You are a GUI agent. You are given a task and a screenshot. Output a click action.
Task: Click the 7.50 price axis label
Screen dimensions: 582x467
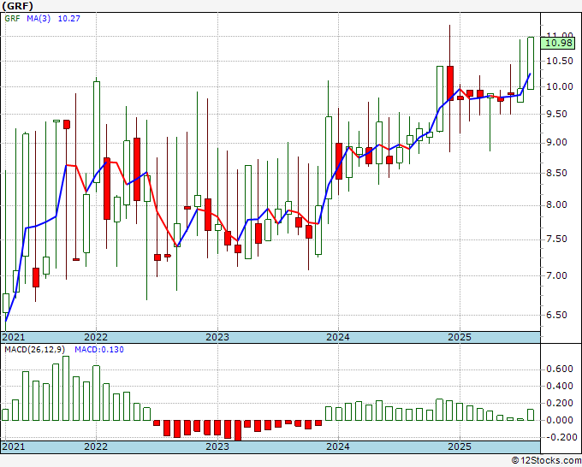pyautogui.click(x=557, y=239)
